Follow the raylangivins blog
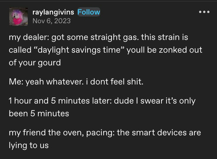217x159 pixels. coord(89,12)
